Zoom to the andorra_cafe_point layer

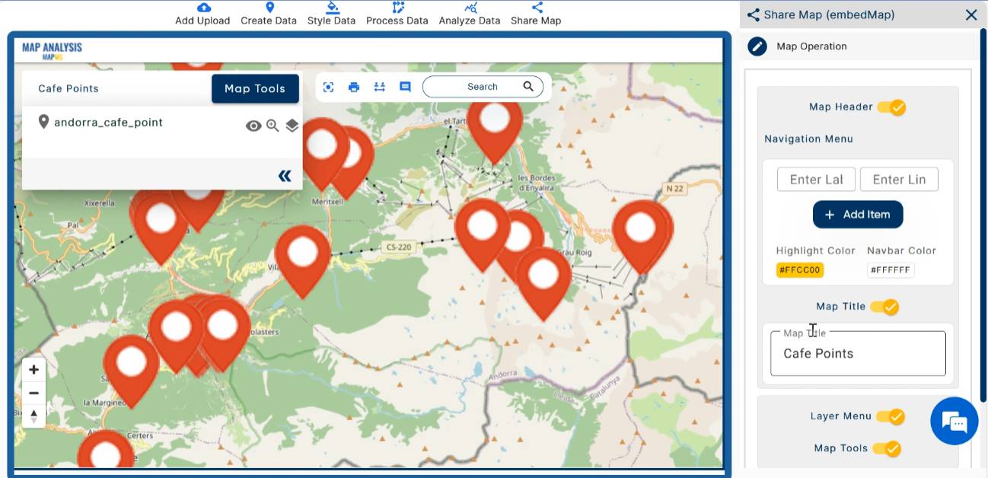tap(272, 126)
